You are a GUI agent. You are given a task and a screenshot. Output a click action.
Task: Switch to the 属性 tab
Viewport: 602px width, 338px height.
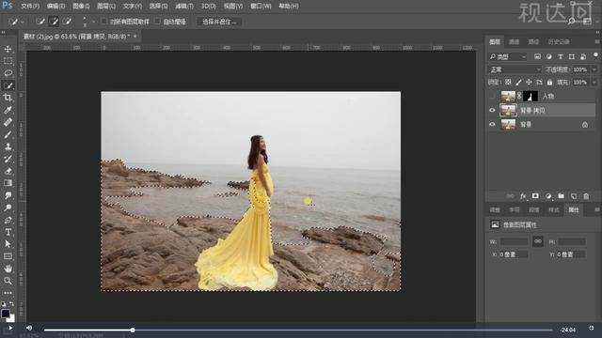(574, 209)
